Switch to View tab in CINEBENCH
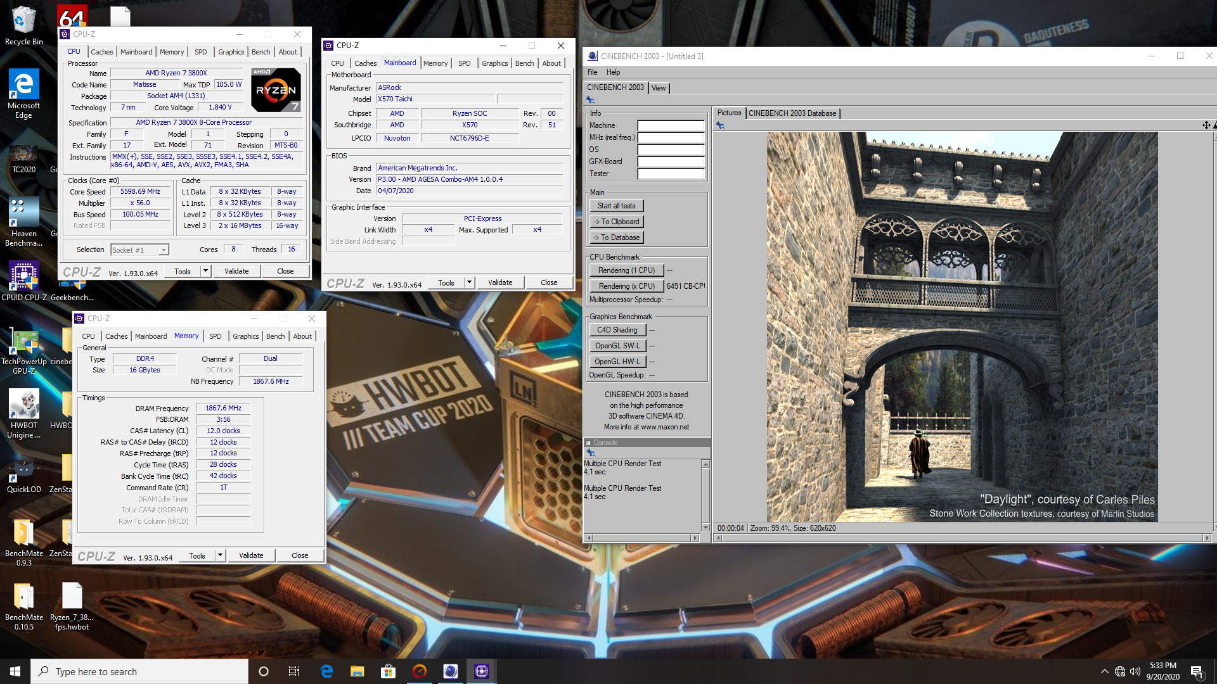Viewport: 1217px width, 684px height. point(659,88)
